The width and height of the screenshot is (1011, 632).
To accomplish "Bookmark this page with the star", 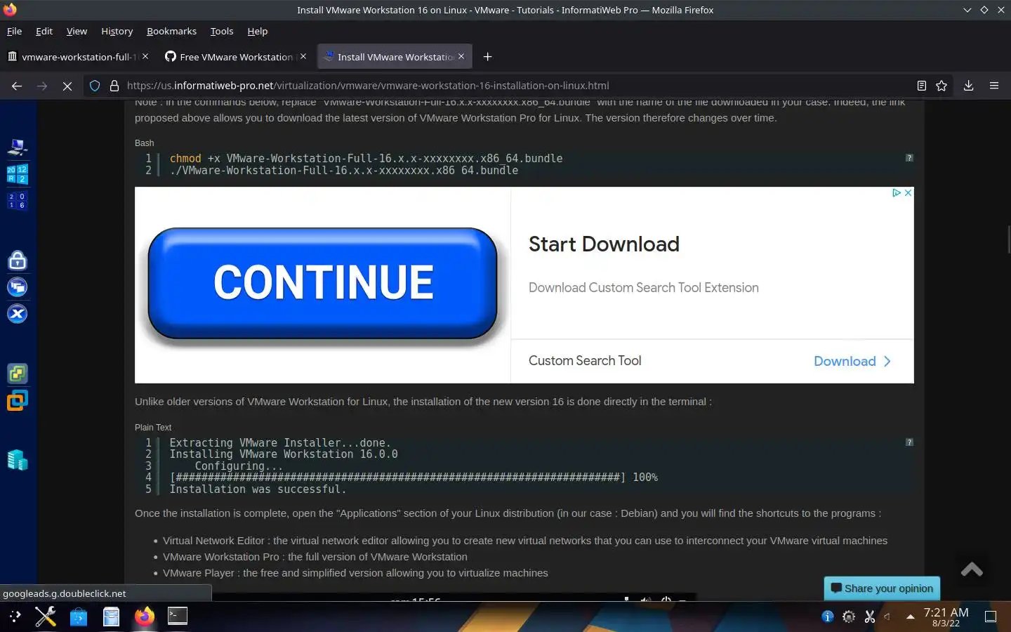I will point(941,86).
